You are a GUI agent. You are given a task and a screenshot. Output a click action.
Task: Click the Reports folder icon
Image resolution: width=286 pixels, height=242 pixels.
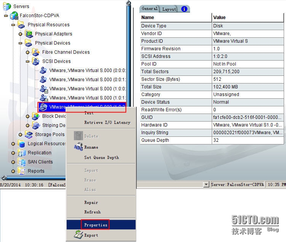point(21,171)
